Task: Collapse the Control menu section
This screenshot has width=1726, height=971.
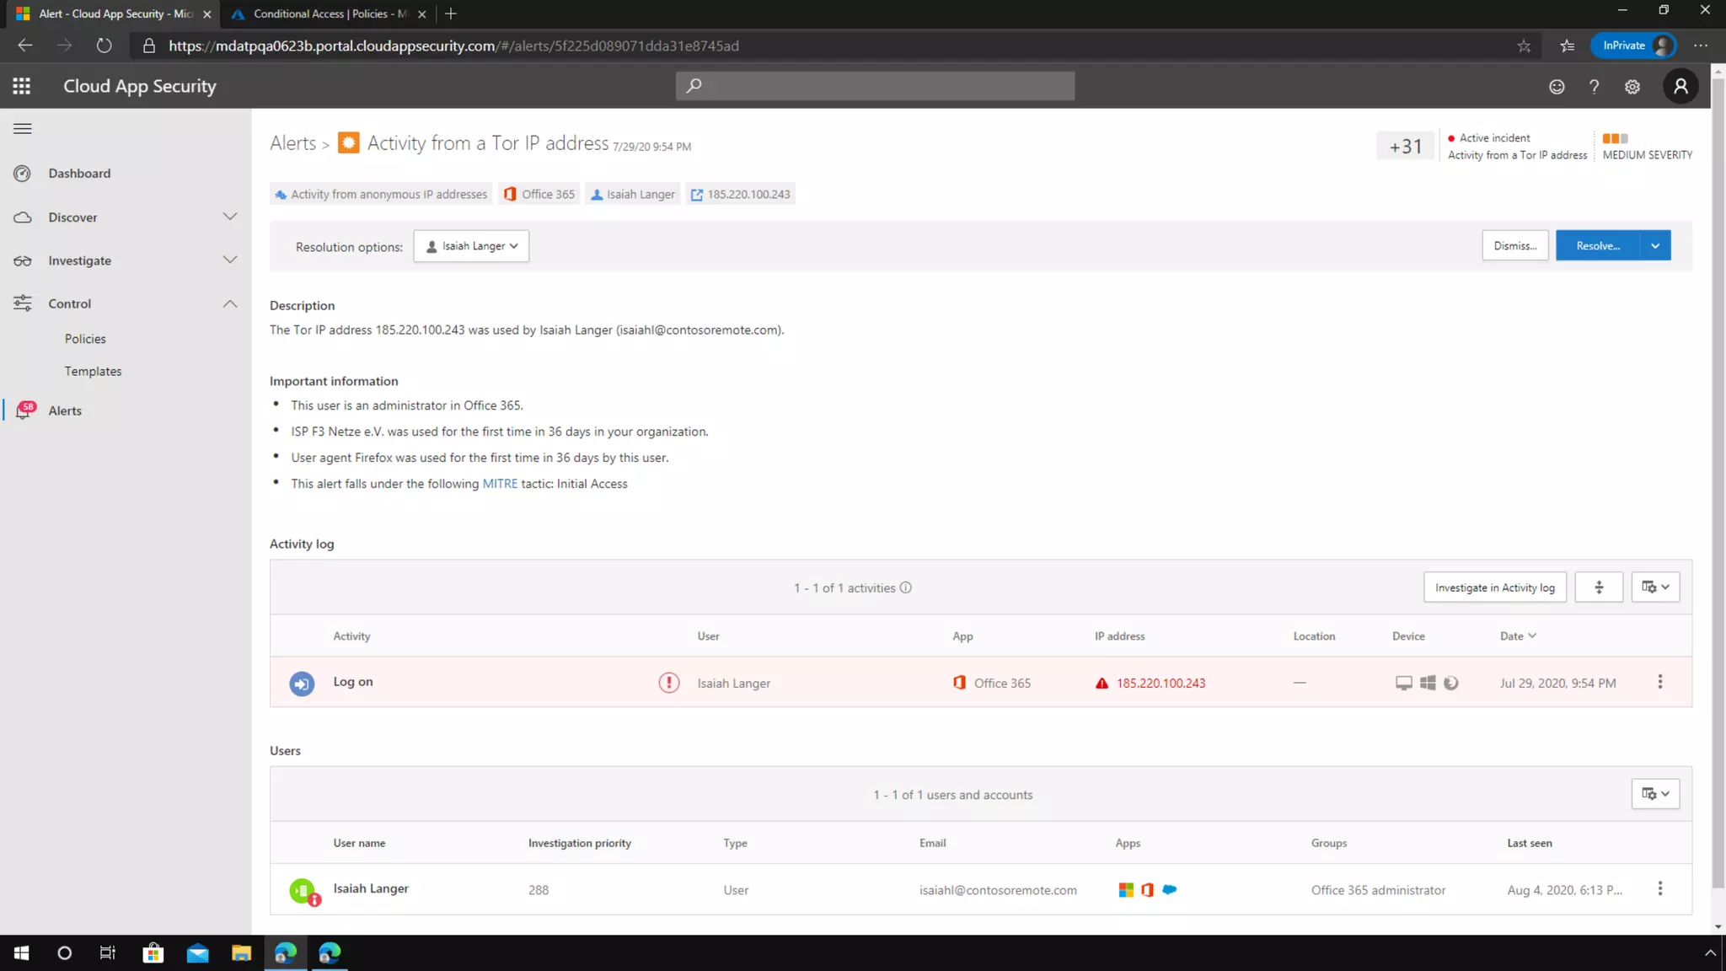Action: 229,303
